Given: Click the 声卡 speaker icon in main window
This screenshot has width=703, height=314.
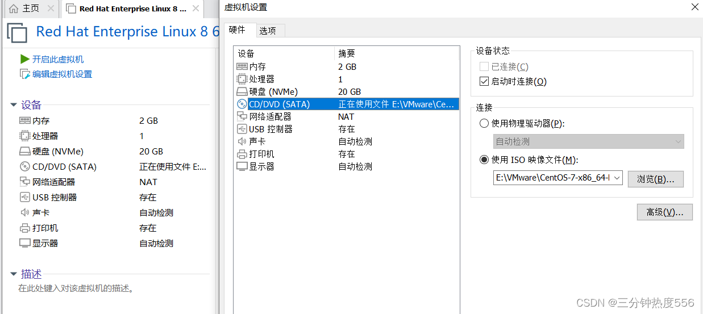Looking at the screenshot, I should [24, 213].
